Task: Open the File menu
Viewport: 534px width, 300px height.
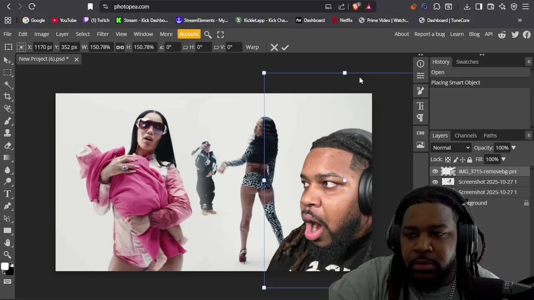Action: (8, 34)
